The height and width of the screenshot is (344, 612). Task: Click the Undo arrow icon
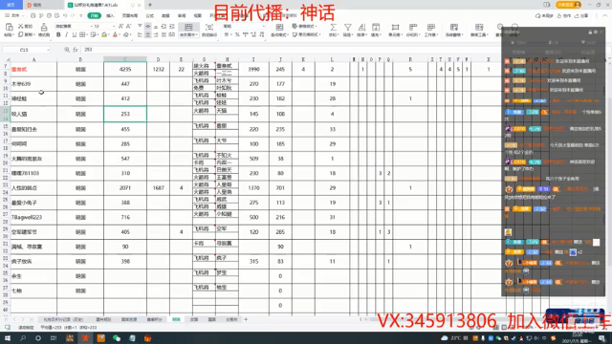coord(65,15)
